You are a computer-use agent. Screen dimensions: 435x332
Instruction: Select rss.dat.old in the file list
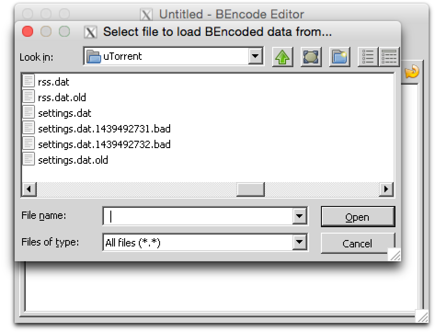62,97
